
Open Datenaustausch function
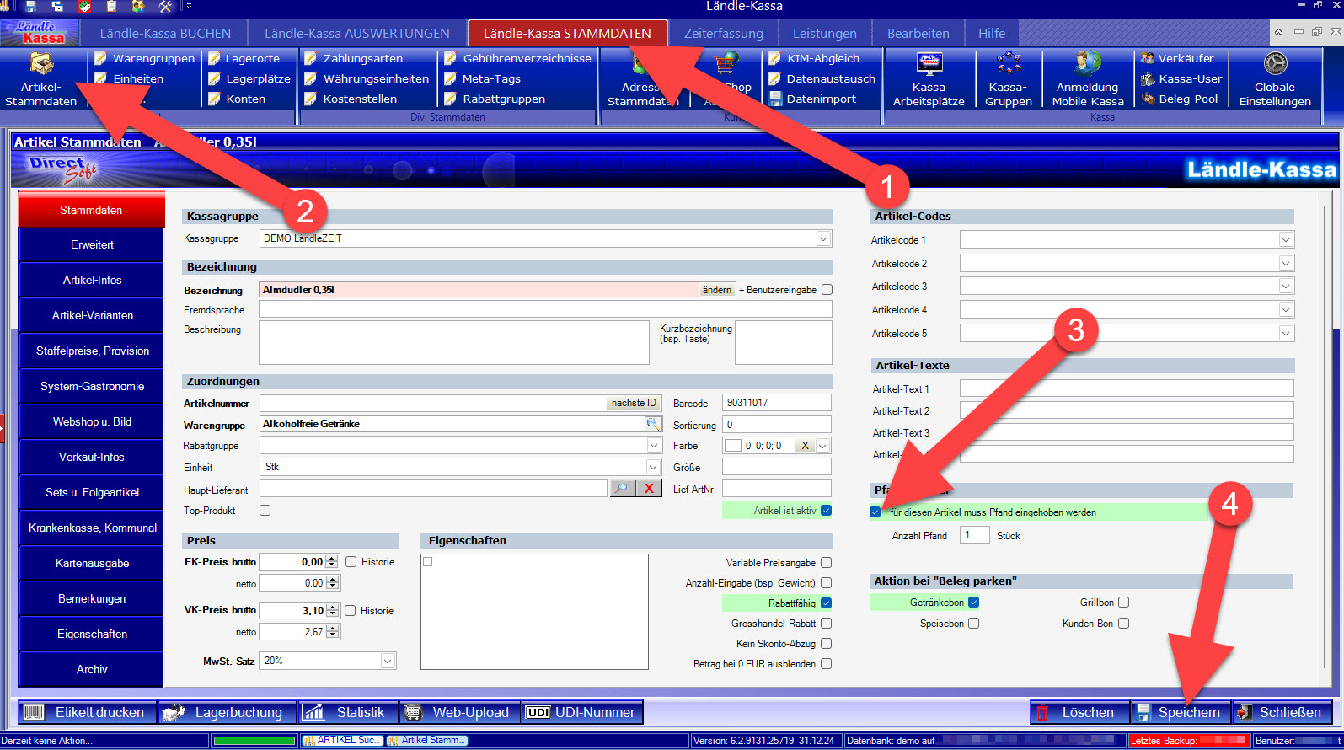pyautogui.click(x=822, y=78)
